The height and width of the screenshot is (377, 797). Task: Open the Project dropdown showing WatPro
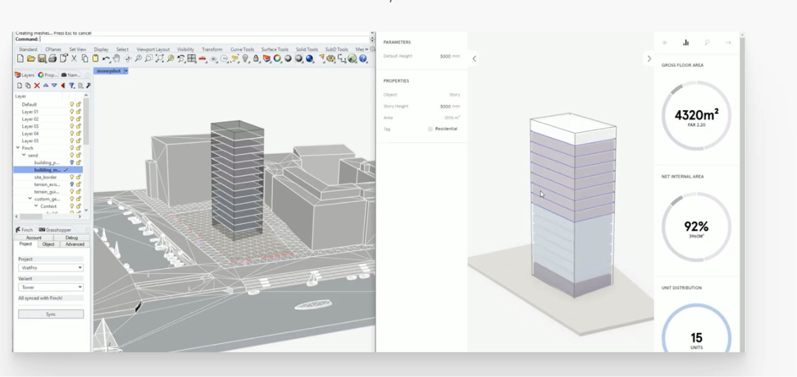pyautogui.click(x=50, y=267)
